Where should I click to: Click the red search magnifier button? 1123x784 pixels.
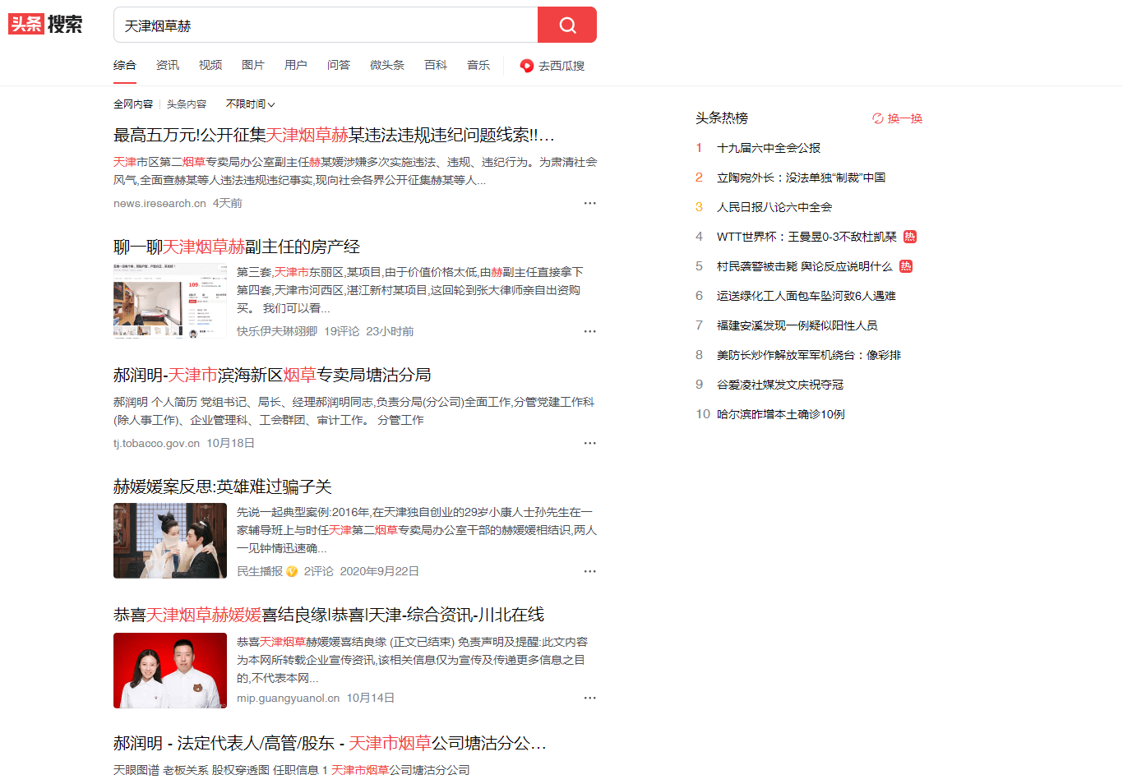tap(567, 25)
